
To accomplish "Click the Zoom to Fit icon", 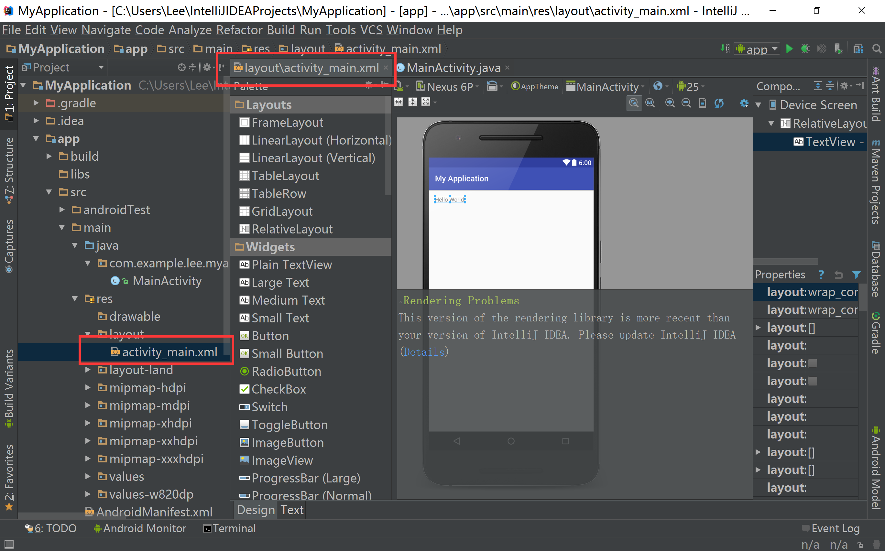I will coord(634,103).
